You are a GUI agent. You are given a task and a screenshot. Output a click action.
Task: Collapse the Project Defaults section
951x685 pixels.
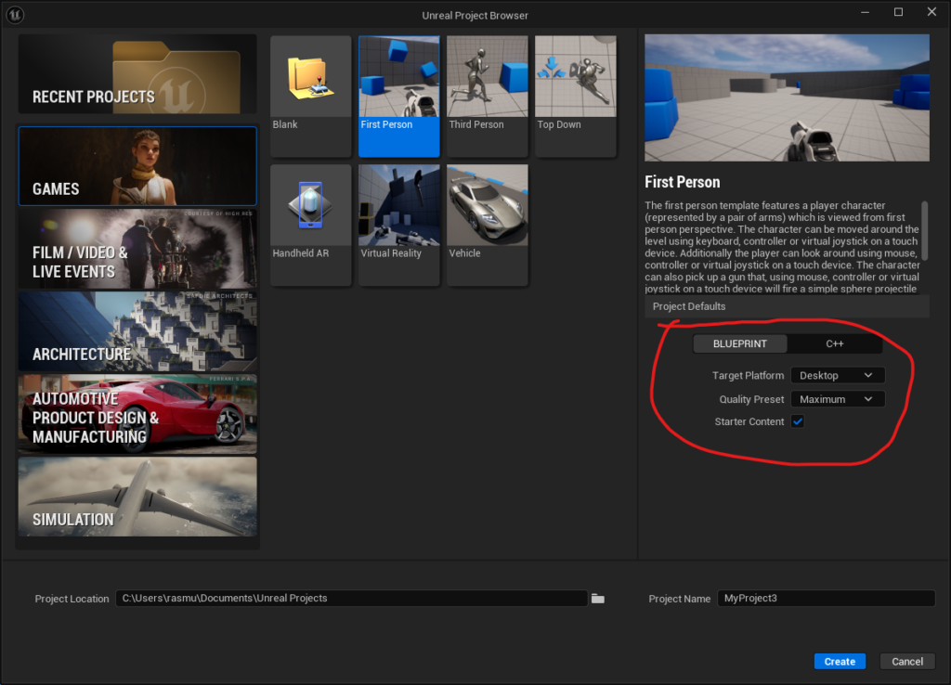(x=689, y=306)
